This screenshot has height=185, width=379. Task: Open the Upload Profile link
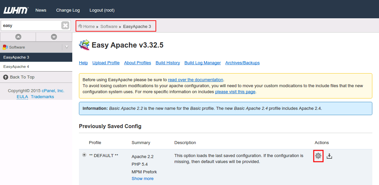(106, 63)
